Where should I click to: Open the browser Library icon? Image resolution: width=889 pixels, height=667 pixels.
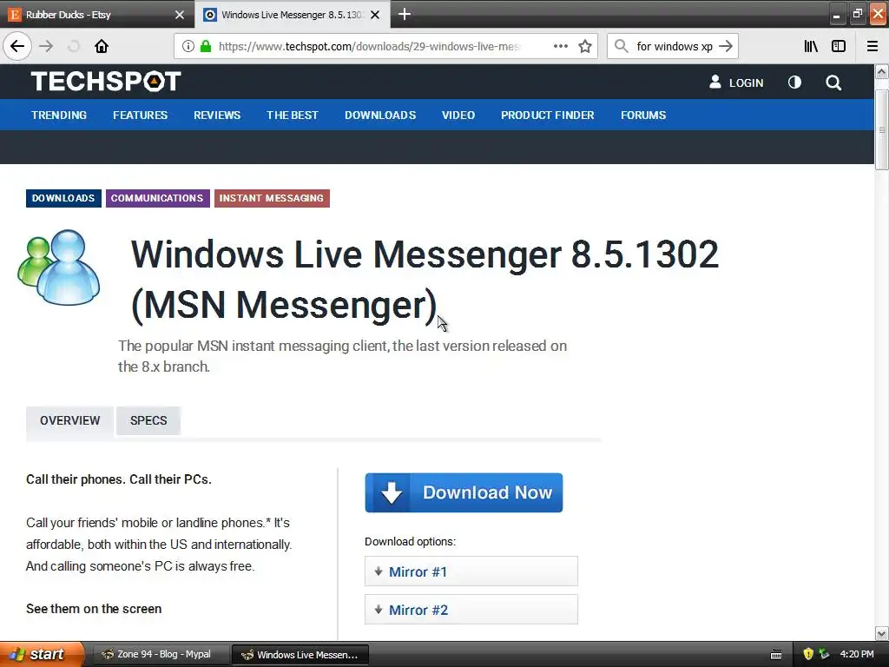(811, 47)
